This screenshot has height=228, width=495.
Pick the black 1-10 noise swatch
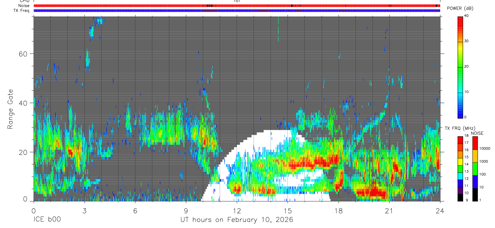pos(475,195)
